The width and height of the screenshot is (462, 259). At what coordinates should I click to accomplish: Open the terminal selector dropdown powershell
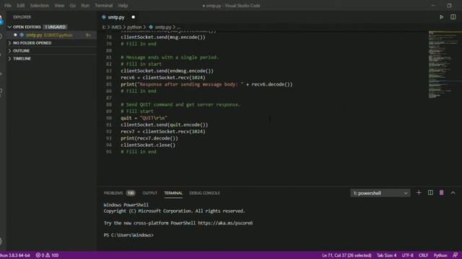[380, 193]
